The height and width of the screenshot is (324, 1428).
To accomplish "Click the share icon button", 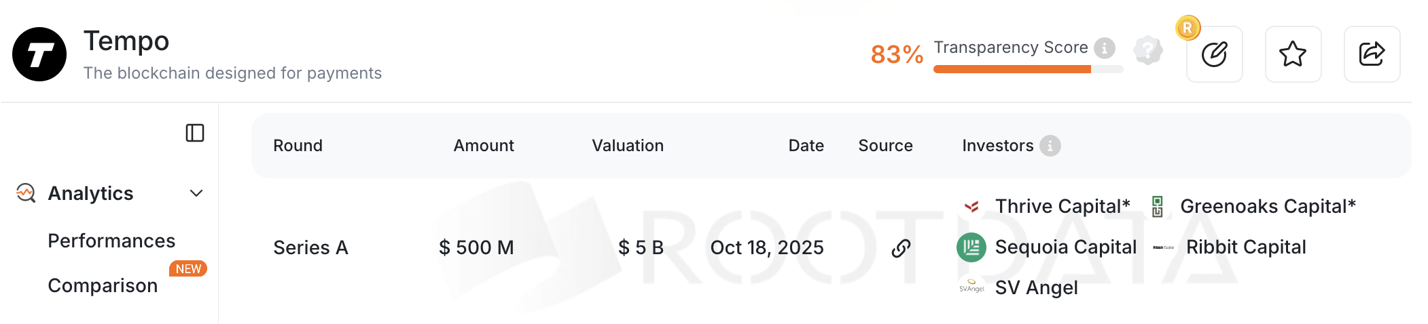I will 1372,54.
